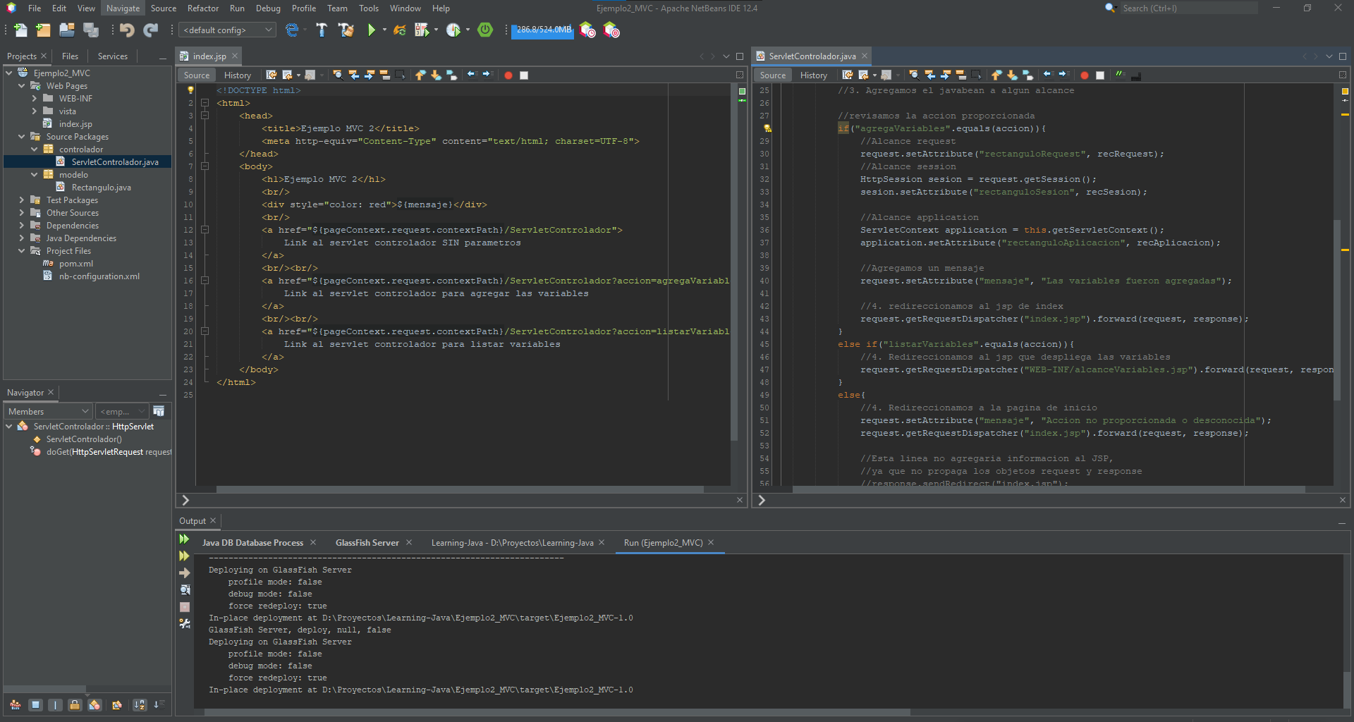
Task: Click the Output options wrench icon
Action: coord(185,624)
